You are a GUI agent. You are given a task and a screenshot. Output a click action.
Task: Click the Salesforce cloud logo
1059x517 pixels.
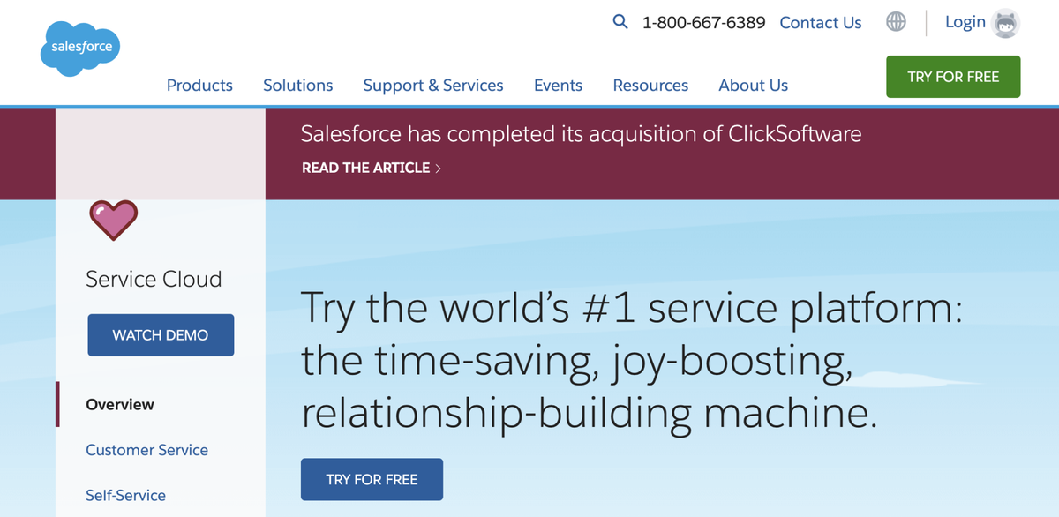tap(80, 48)
